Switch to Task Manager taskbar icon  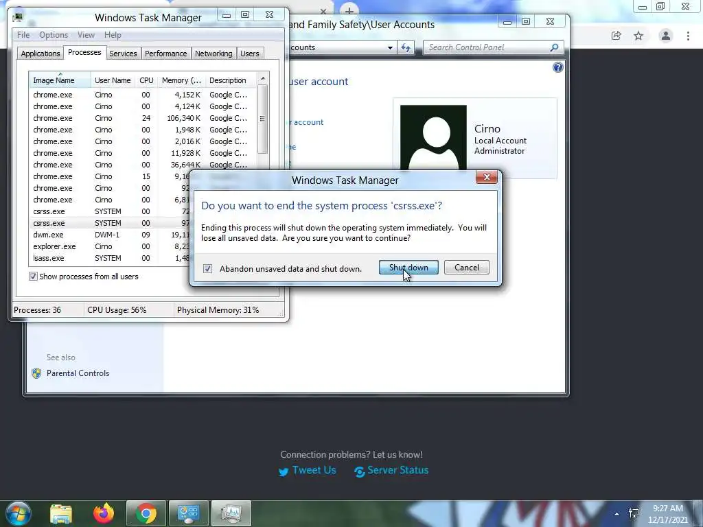(x=231, y=513)
